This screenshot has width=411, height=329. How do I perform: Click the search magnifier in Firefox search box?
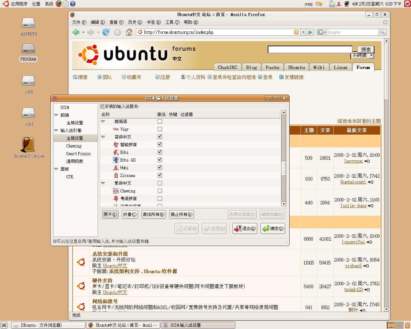(x=382, y=32)
